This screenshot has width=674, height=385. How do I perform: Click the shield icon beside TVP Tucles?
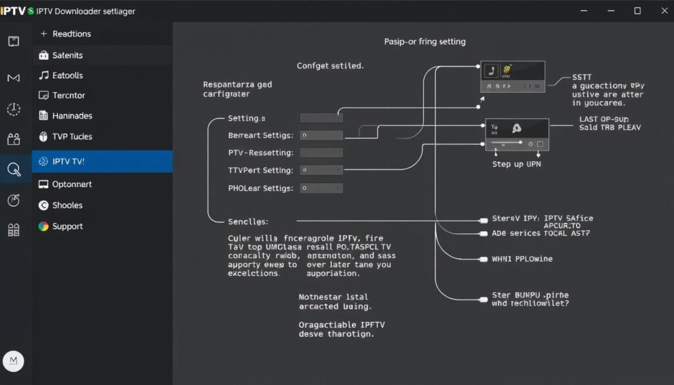(43, 136)
